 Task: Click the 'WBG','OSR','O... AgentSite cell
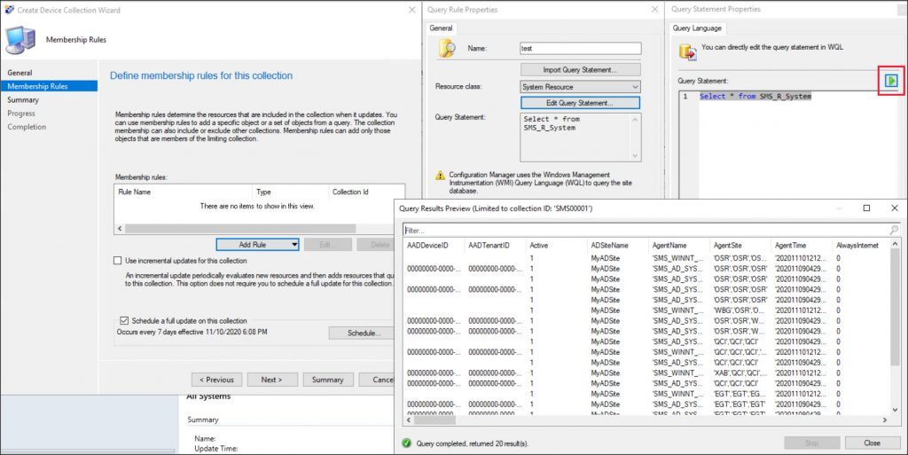click(740, 310)
